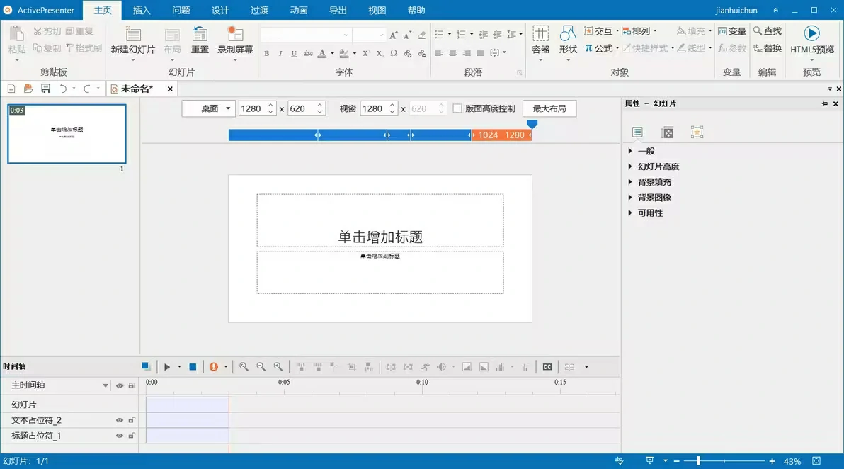Viewport: 844px width, 469px height.
Task: Select slide 1 thumbnail
Action: [67, 134]
